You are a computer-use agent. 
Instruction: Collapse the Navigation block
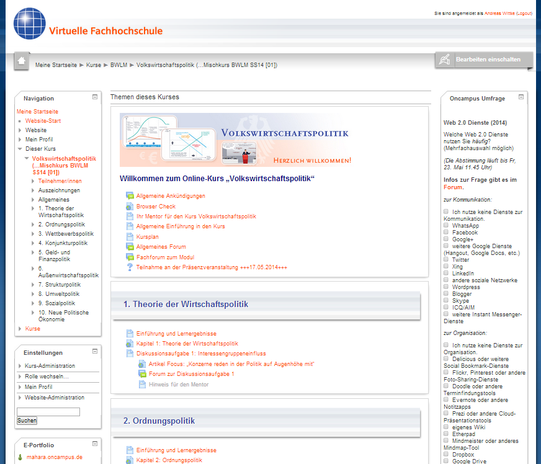(95, 97)
